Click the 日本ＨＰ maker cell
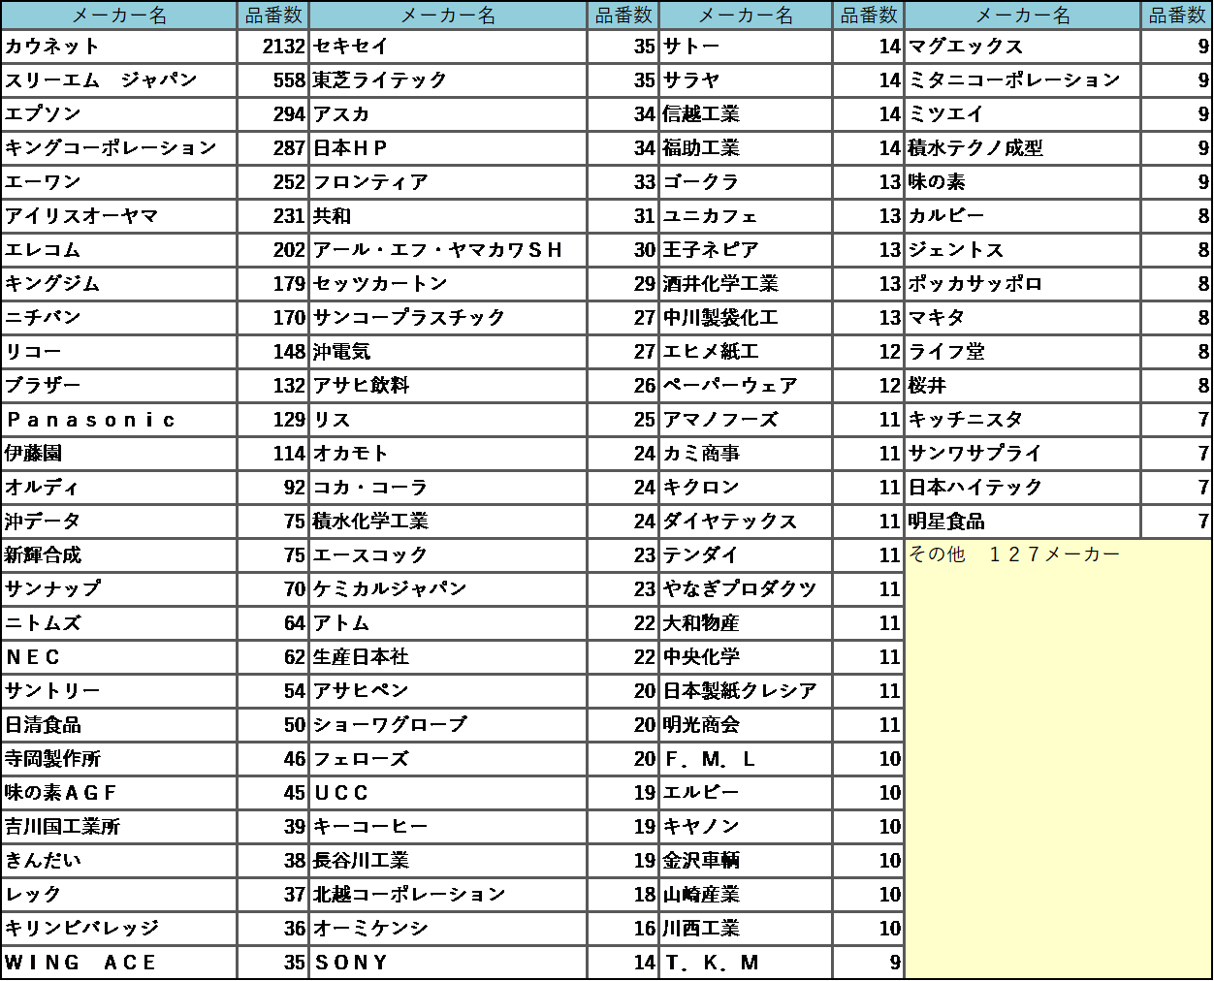The width and height of the screenshot is (1214, 981). [x=448, y=148]
